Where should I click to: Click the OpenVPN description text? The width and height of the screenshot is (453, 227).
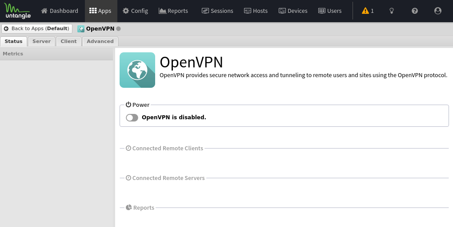[x=303, y=75]
